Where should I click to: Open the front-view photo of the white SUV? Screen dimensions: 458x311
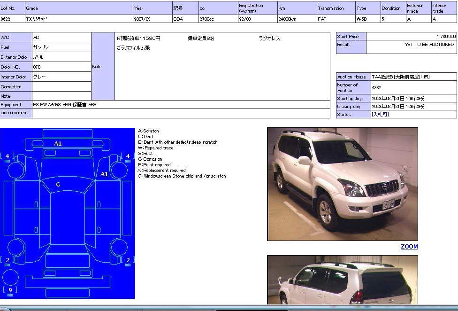(x=343, y=184)
